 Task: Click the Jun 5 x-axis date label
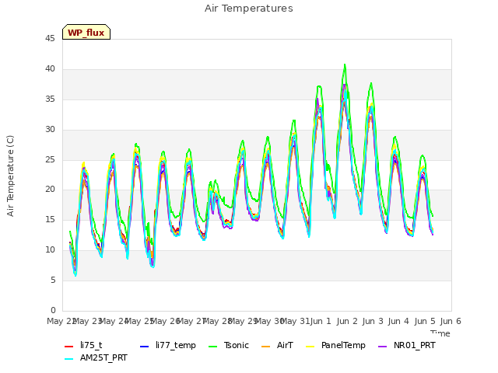(x=425, y=321)
